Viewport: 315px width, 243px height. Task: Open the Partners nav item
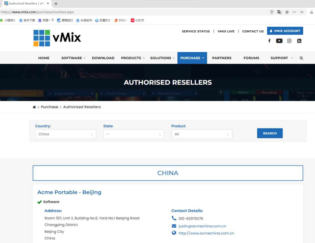coord(222,58)
